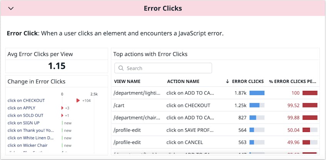Screen dimensions: 326x160
Task: Select the click on Wicker Chair entry
Action: click(27, 145)
